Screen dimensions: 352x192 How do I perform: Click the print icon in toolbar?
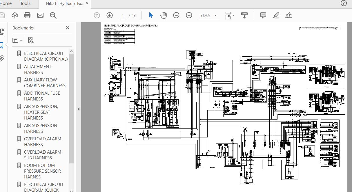click(x=28, y=15)
